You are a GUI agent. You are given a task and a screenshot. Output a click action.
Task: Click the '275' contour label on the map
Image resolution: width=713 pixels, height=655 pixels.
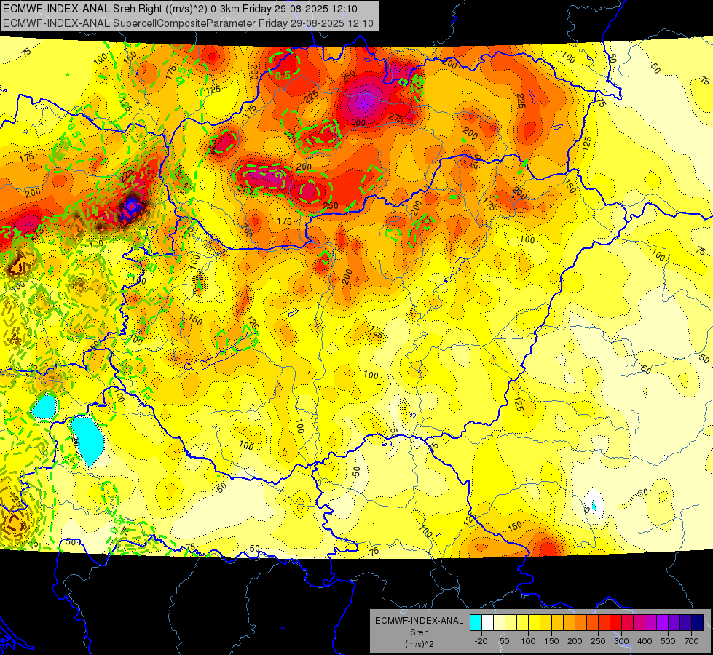tap(395, 118)
